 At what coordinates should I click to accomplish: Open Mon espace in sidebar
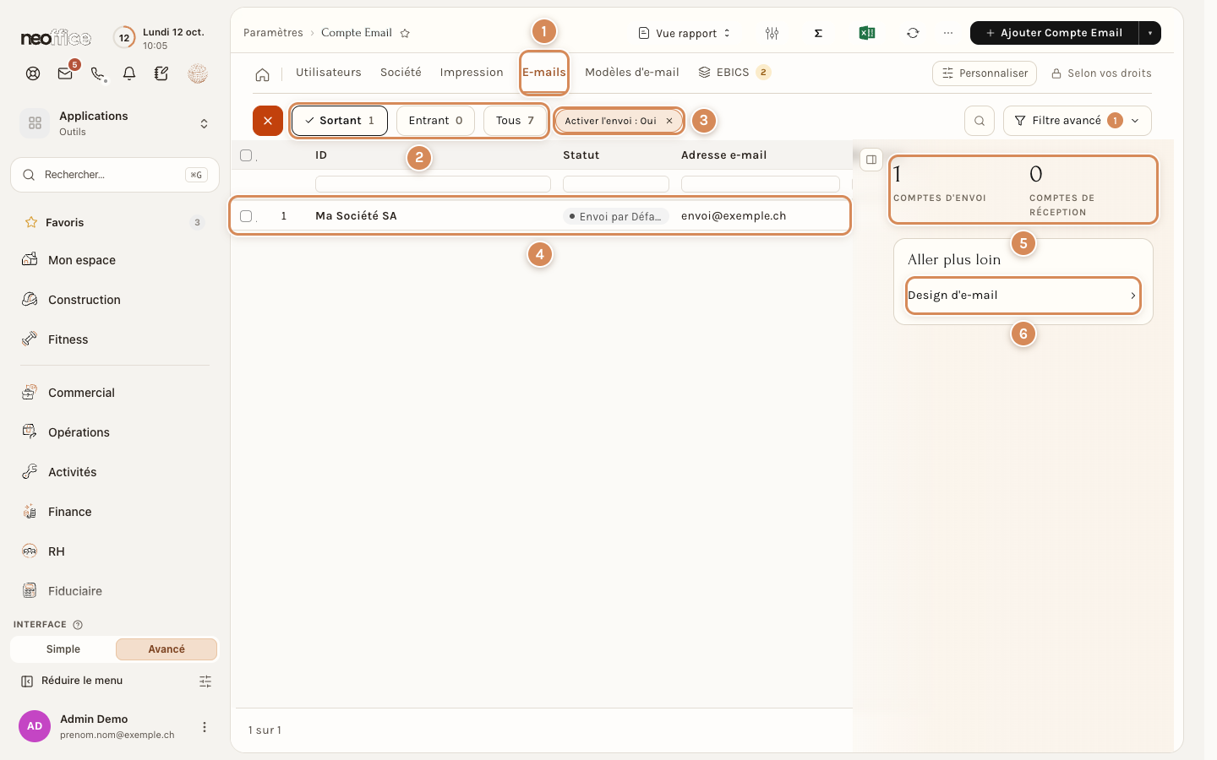click(115, 260)
